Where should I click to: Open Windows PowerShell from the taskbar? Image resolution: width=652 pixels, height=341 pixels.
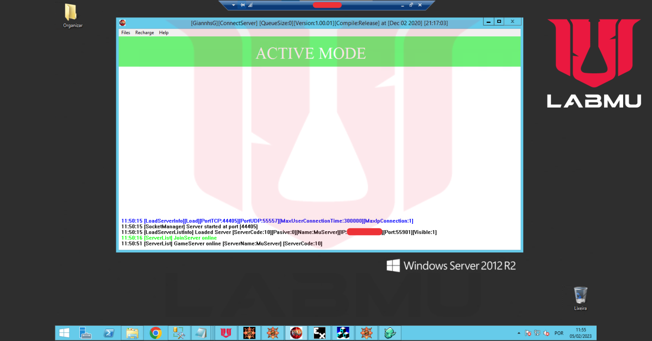(109, 333)
